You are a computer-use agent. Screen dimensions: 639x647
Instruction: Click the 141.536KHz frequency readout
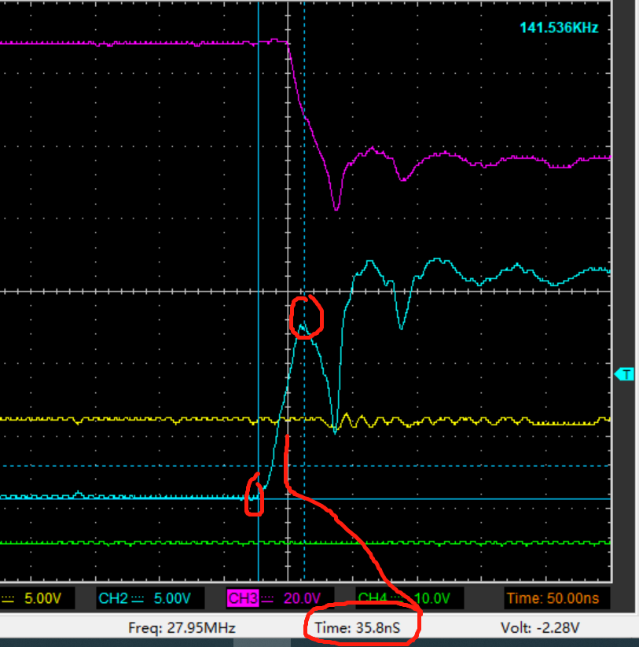[x=559, y=28]
